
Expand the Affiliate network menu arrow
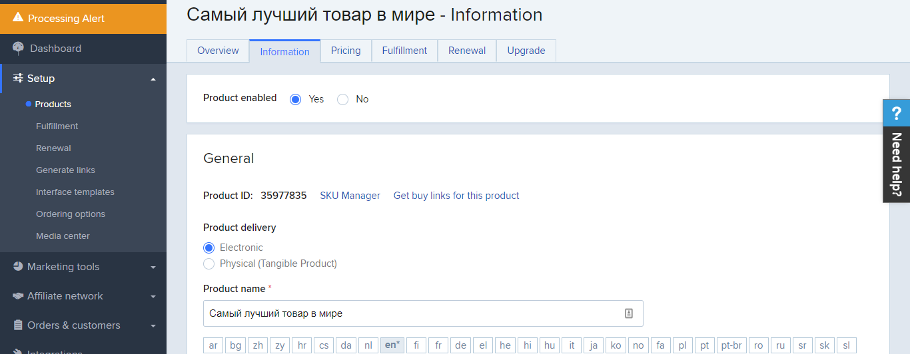[x=153, y=297]
